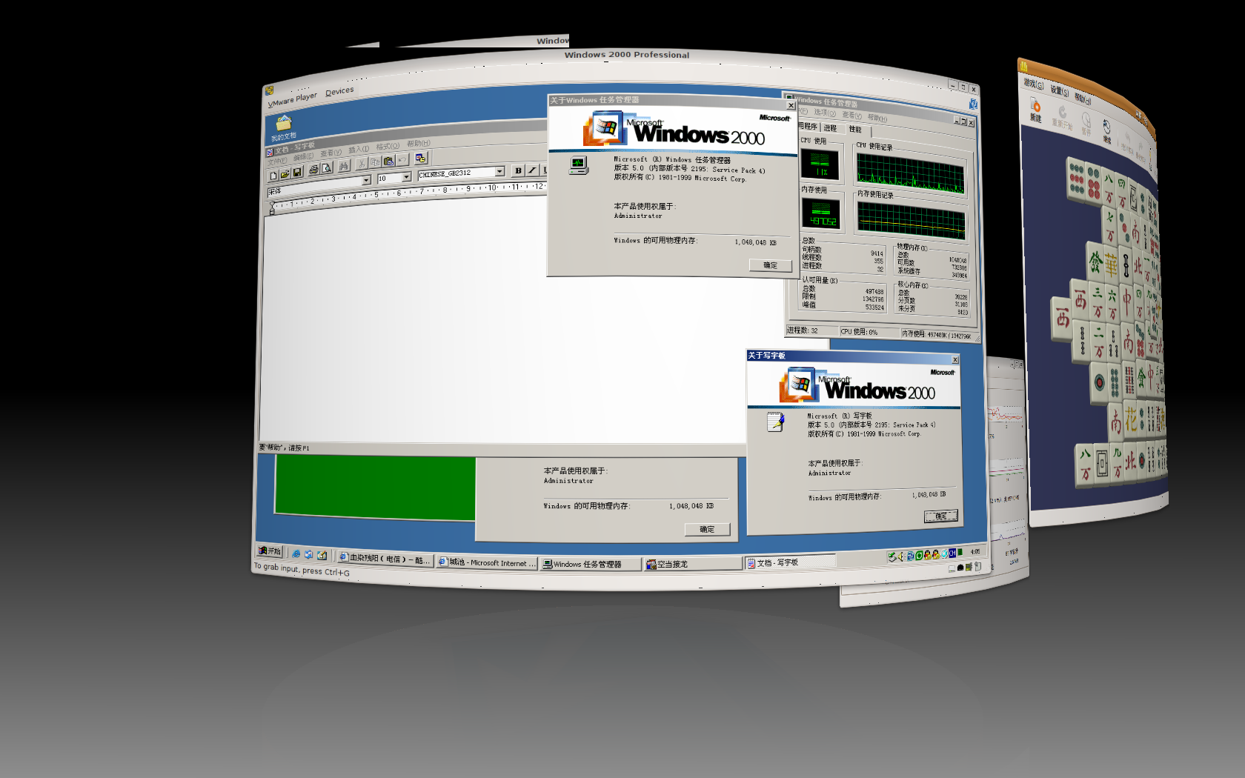Screen dimensions: 1245x778
Task: Open WordPad 插入(I) menu
Action: click(359, 150)
